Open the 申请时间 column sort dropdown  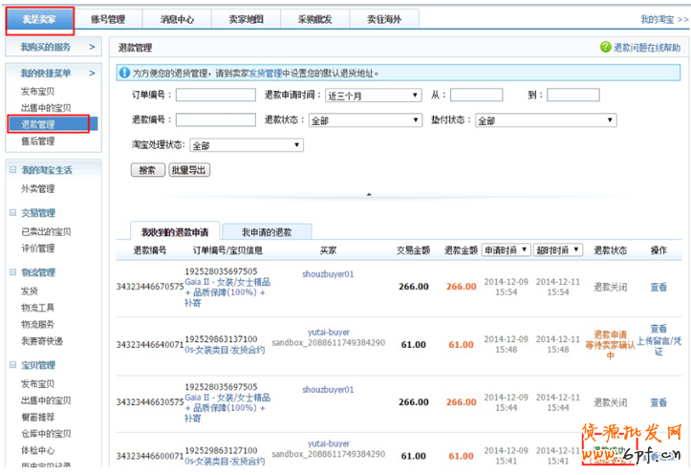506,249
